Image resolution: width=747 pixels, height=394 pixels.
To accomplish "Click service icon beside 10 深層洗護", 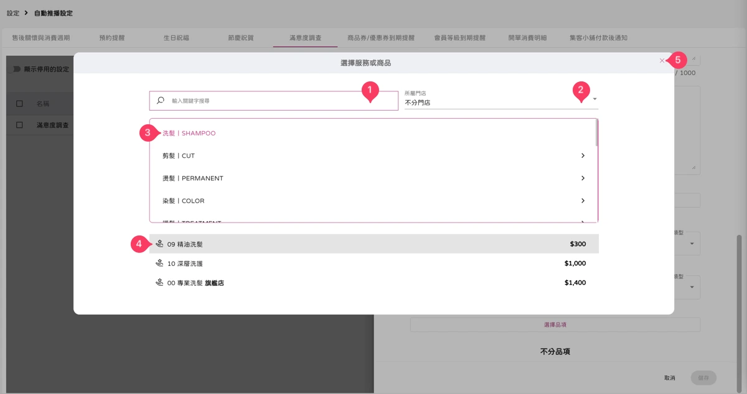I will tap(159, 263).
